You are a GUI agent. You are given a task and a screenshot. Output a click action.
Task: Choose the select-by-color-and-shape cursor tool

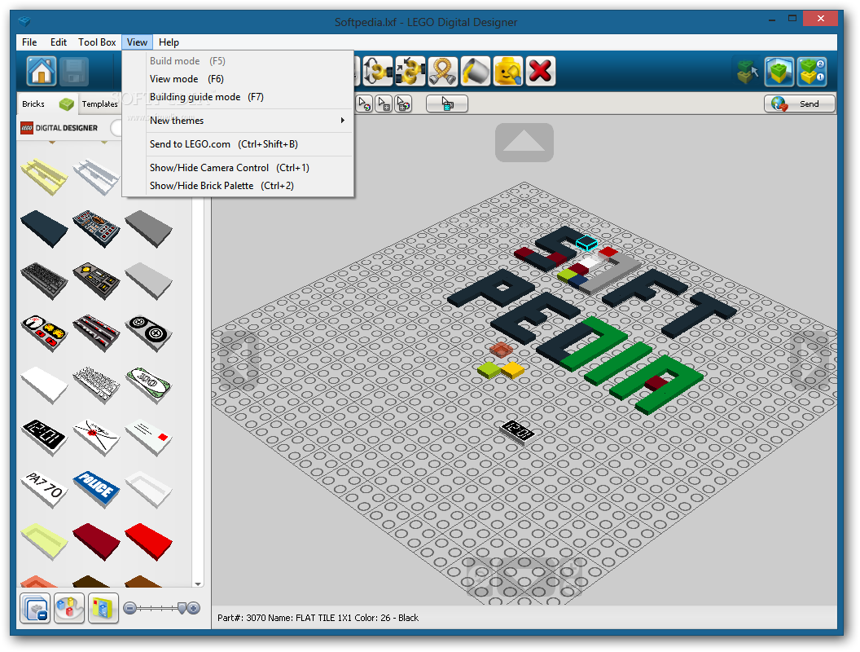(x=403, y=104)
